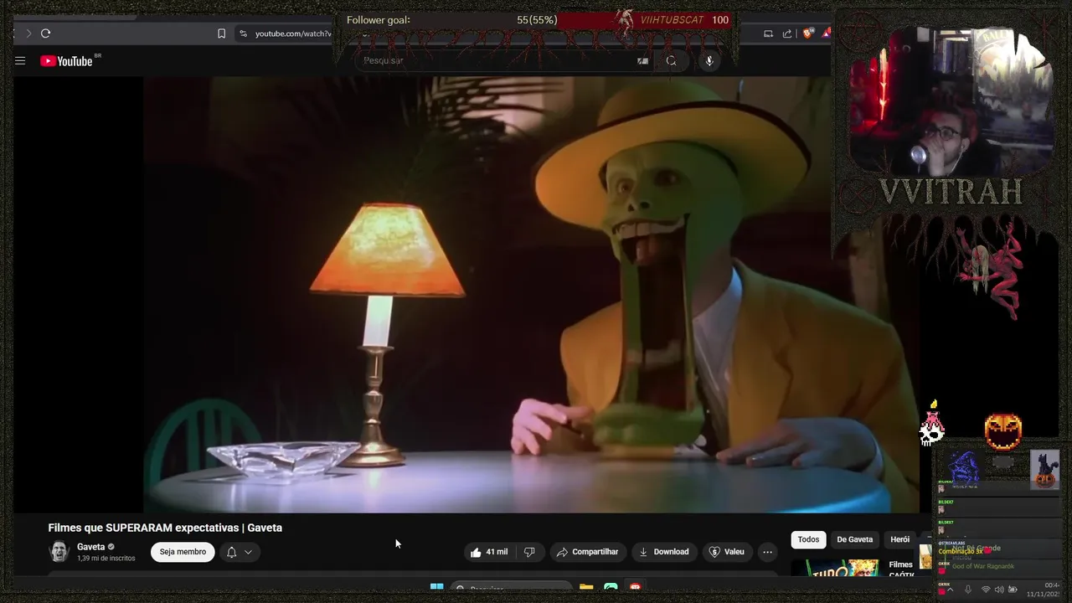Screen dimensions: 1072x603
Task: Open the Wi-Fi network tray icon
Action: tap(986, 590)
